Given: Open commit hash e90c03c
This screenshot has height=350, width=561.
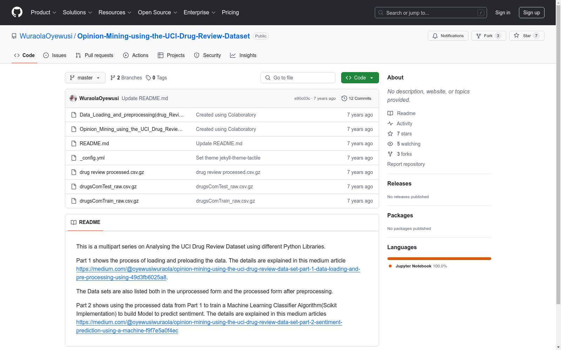Looking at the screenshot, I should point(302,98).
